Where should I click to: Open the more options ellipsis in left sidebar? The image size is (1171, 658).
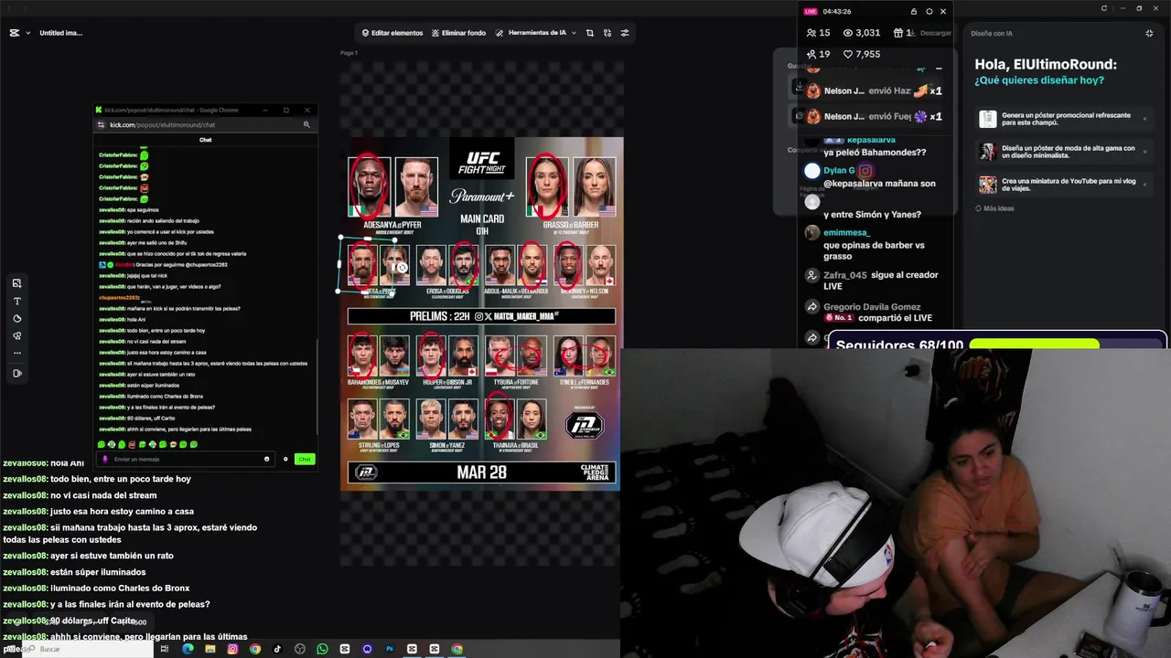point(16,353)
